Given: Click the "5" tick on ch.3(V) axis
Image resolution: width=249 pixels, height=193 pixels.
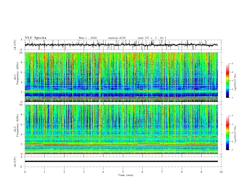Looking at the screenshot, I should pos(22,157).
